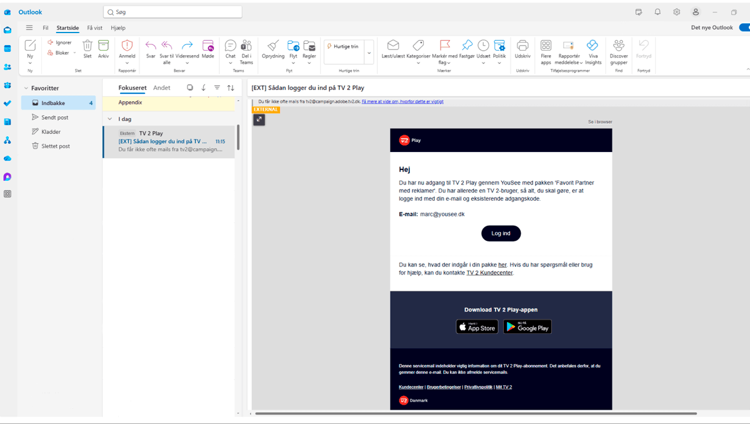Print the email with Udskriv
Image resolution: width=750 pixels, height=424 pixels.
[x=522, y=46]
